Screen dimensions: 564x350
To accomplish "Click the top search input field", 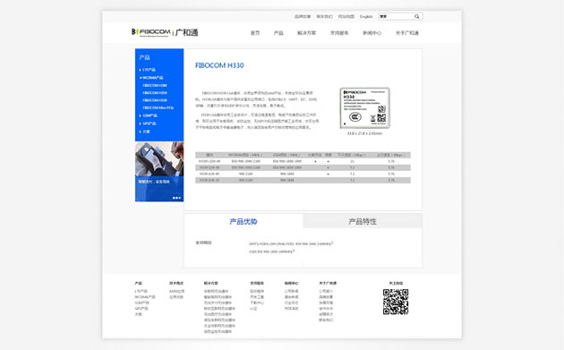I will (x=397, y=16).
